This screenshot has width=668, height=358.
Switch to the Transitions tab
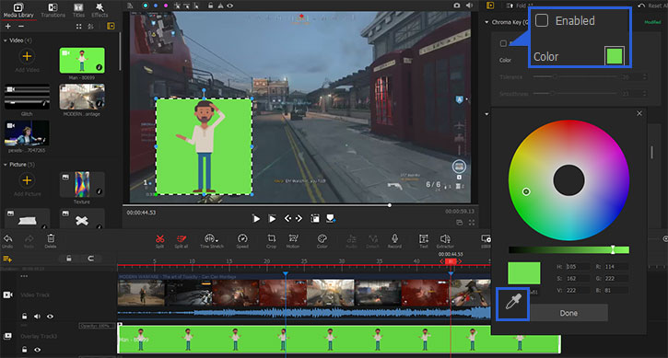point(53,10)
